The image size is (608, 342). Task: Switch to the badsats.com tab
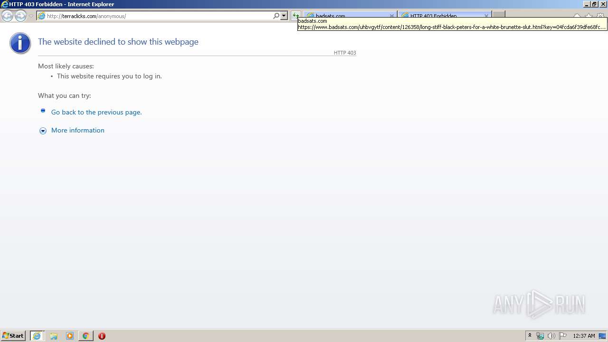[349, 16]
